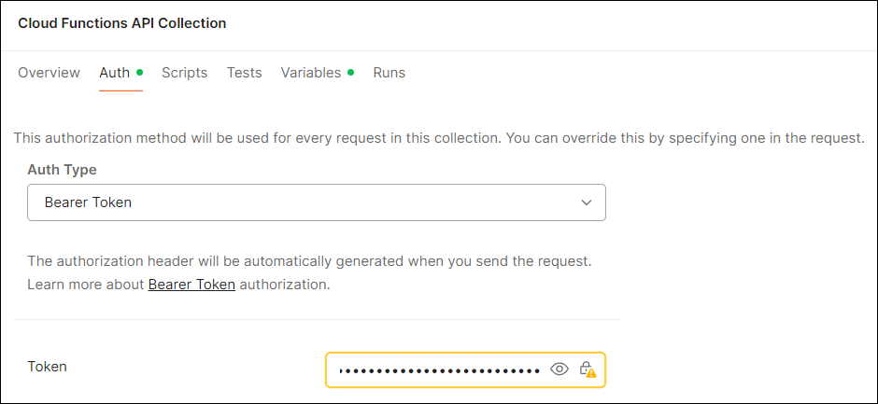Click the green indicator beside Variables tab
This screenshot has width=878, height=404.
[x=350, y=72]
